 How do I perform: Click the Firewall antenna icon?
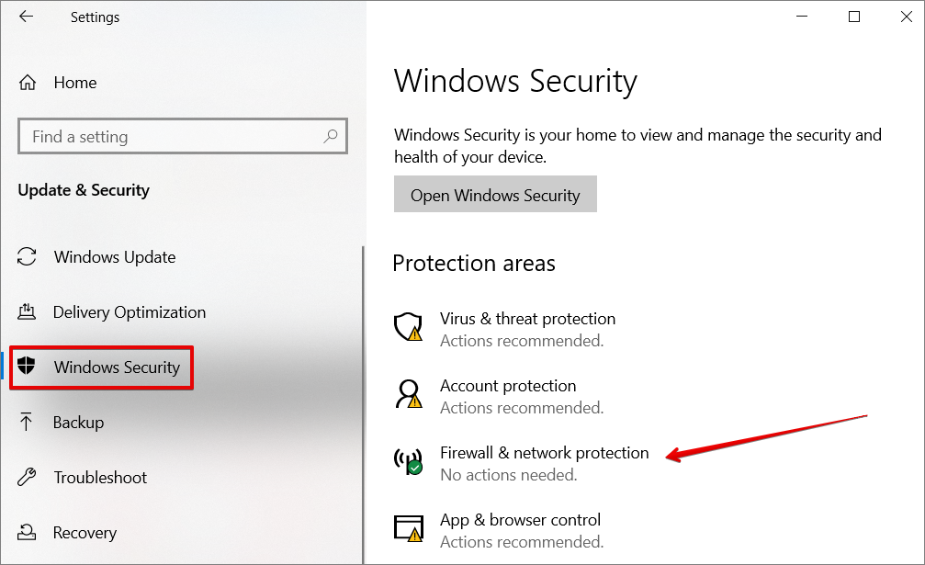407,461
